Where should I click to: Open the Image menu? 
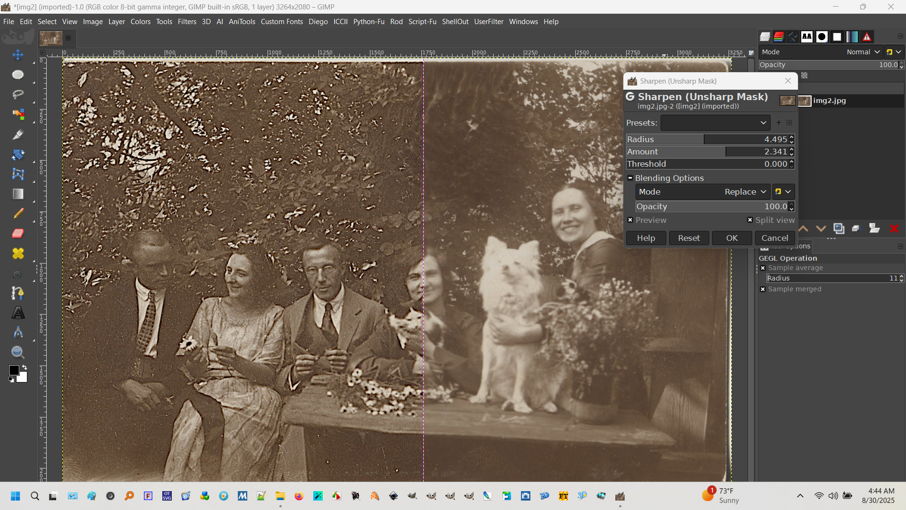coord(93,22)
